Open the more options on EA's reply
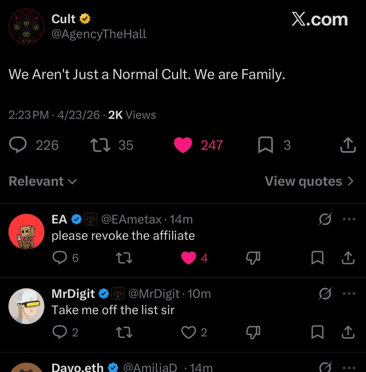Screen dimensions: 366x372 [349, 219]
